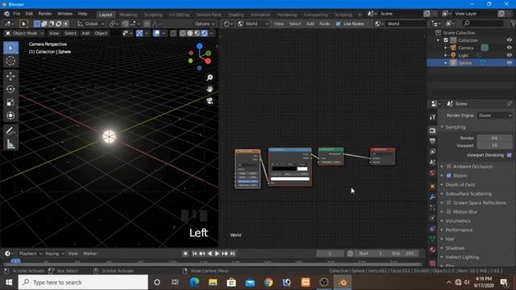Click the Windows taskbar search box
The height and width of the screenshot is (290, 516).
[83, 282]
